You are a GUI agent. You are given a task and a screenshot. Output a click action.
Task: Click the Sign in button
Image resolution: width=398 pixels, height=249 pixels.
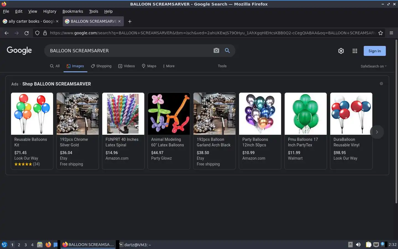375,51
